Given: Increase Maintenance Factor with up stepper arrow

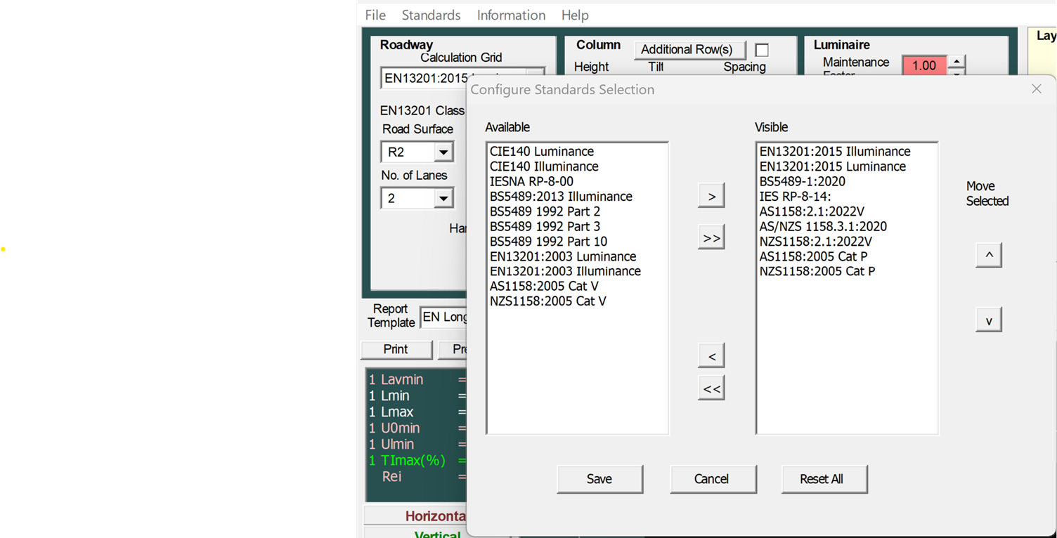Looking at the screenshot, I should (x=957, y=61).
